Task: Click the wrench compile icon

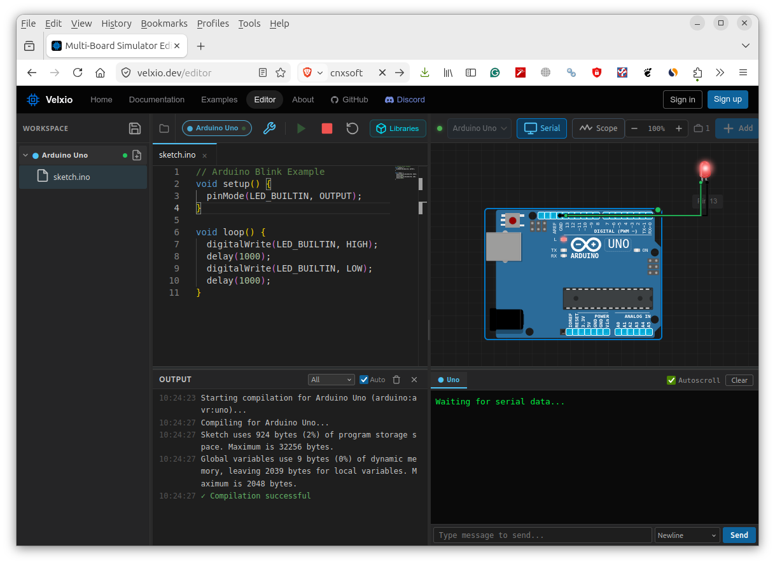Action: [x=269, y=128]
